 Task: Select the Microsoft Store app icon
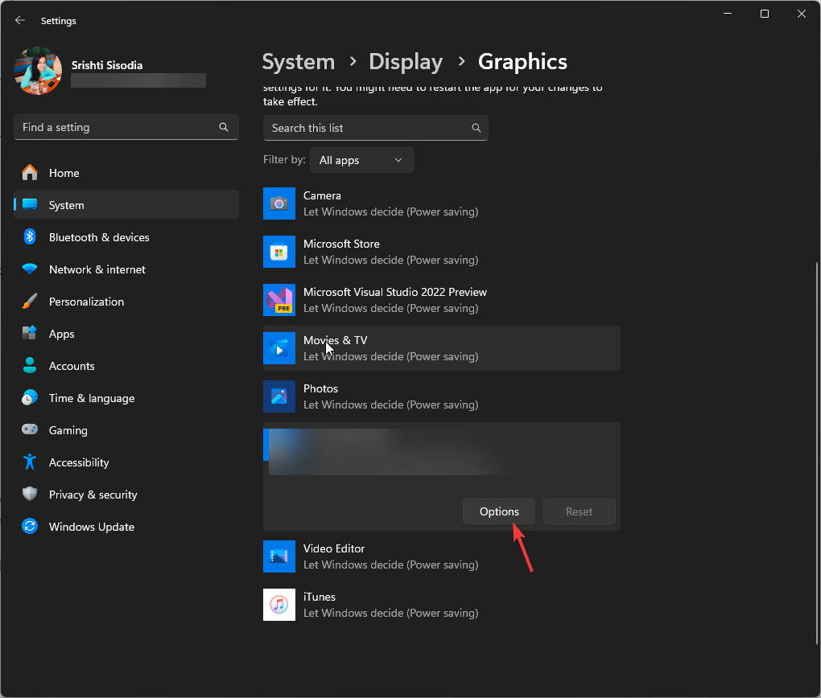click(279, 252)
